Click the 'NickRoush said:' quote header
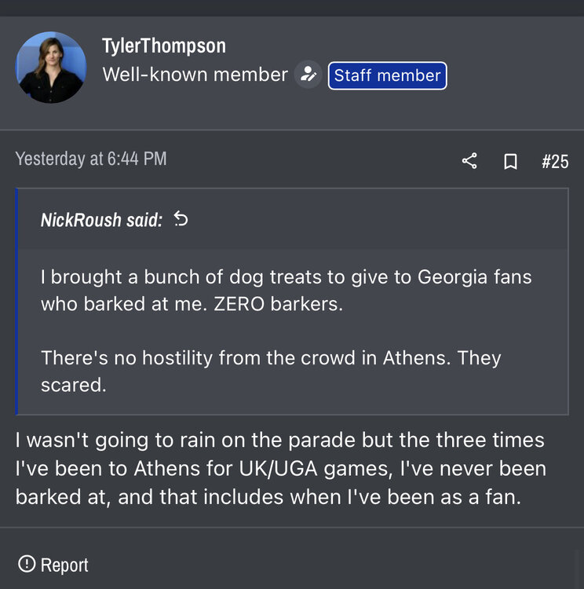The width and height of the screenshot is (584, 589). (x=101, y=220)
